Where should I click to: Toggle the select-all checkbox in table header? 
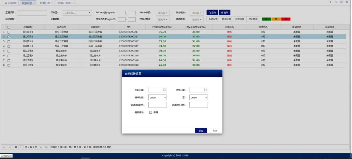(x=9, y=27)
